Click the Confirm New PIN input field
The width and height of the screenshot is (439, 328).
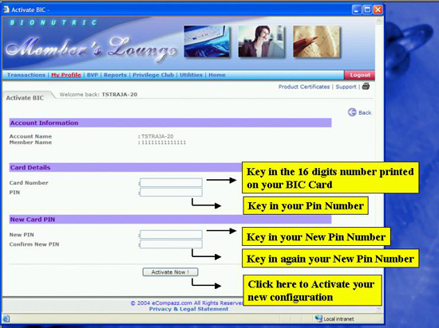coord(171,244)
